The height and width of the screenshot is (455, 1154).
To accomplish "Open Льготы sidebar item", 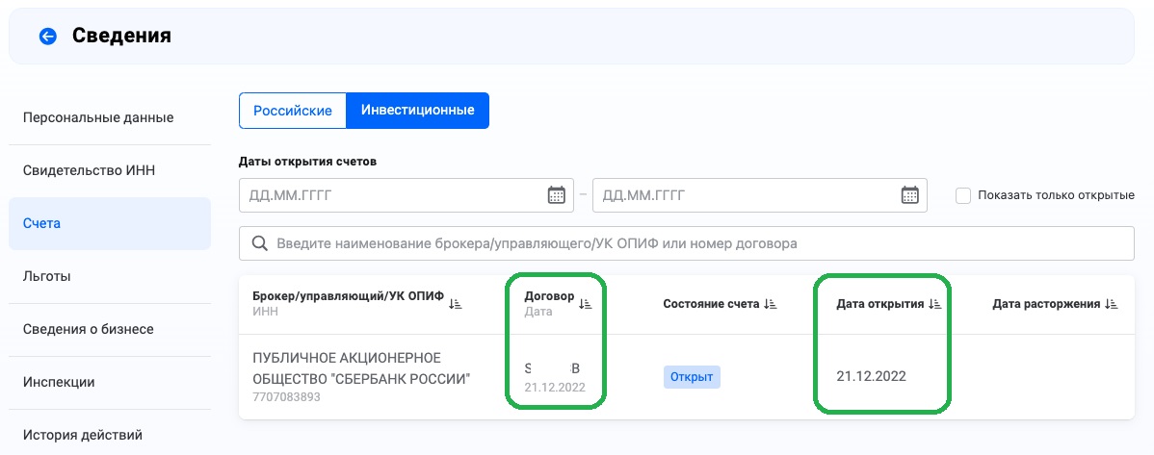I will [x=47, y=276].
